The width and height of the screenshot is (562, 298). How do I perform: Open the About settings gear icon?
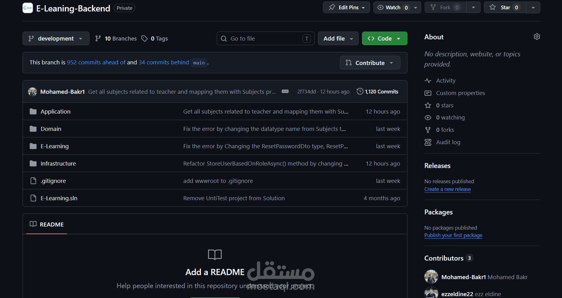(x=537, y=37)
